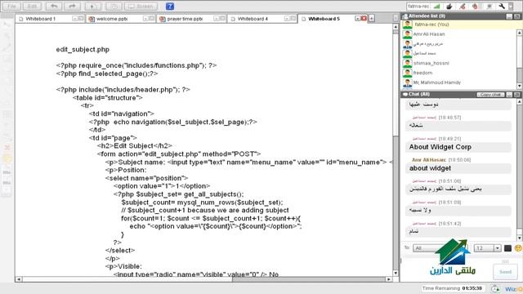Add a new tab with plus button

tap(372, 19)
